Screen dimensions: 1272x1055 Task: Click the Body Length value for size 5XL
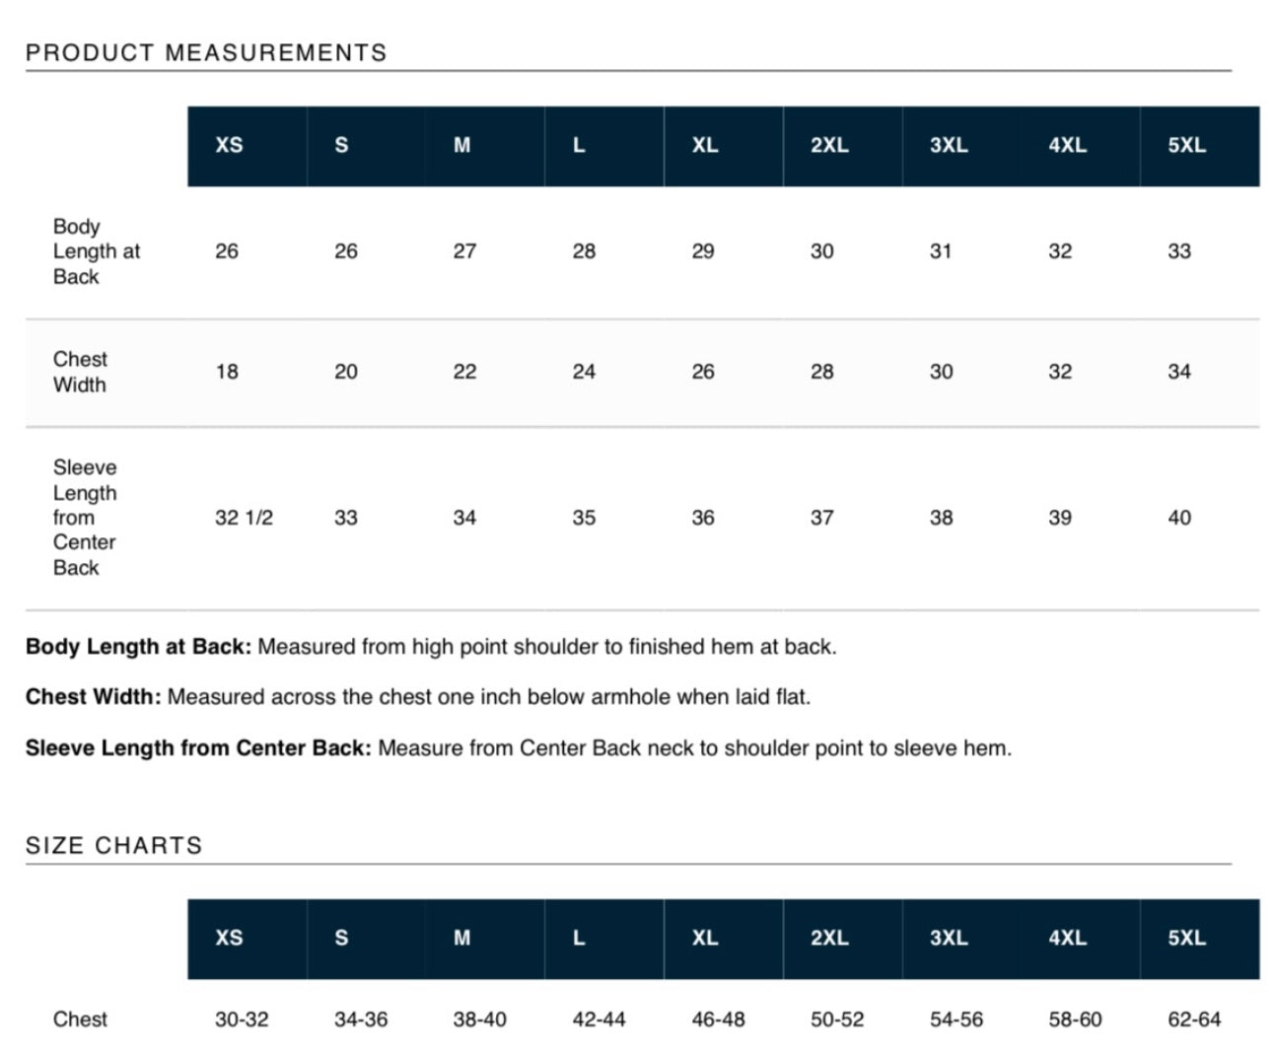click(x=1179, y=251)
